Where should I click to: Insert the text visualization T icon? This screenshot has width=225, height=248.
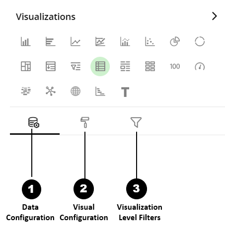[125, 92]
